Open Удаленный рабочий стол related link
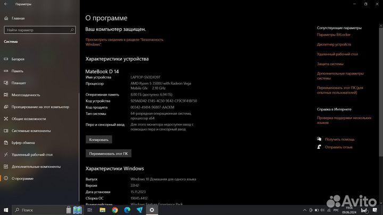The width and height of the screenshot is (383, 215). (x=337, y=54)
